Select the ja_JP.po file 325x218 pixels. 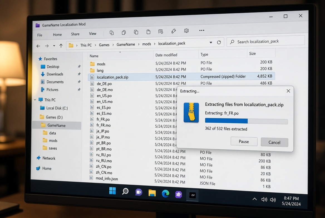[x=103, y=131]
